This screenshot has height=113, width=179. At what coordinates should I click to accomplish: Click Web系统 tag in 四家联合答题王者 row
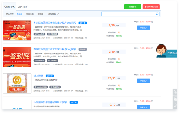click(x=39, y=61)
